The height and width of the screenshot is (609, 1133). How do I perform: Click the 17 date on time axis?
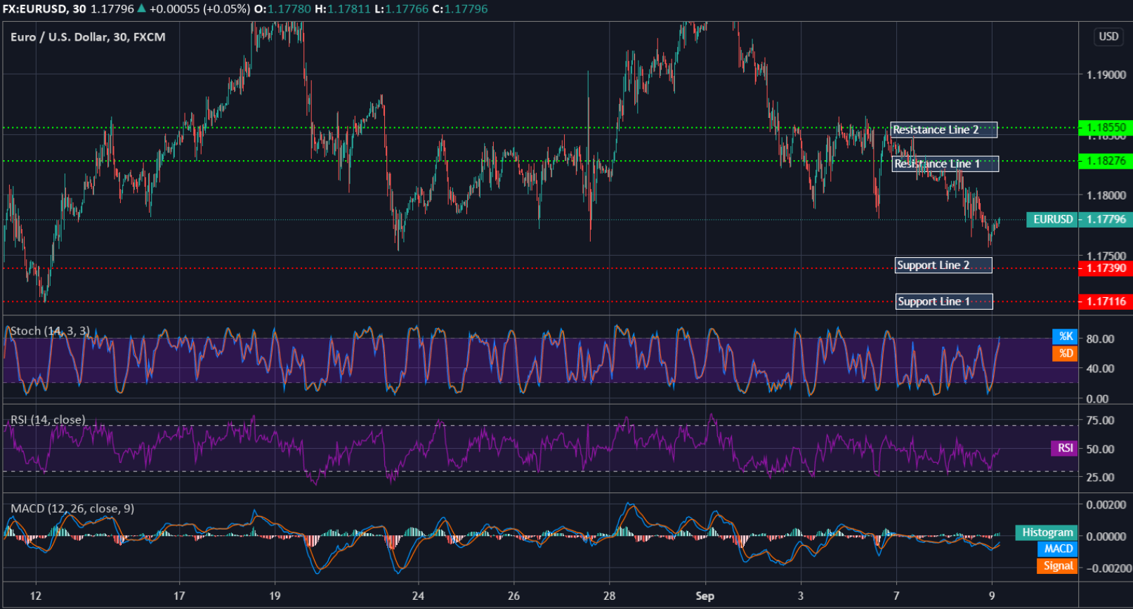point(179,596)
